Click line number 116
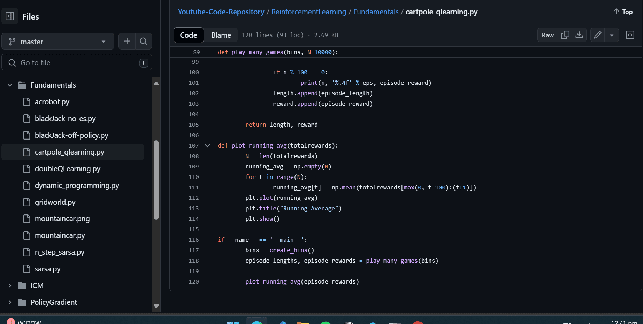 coord(194,240)
